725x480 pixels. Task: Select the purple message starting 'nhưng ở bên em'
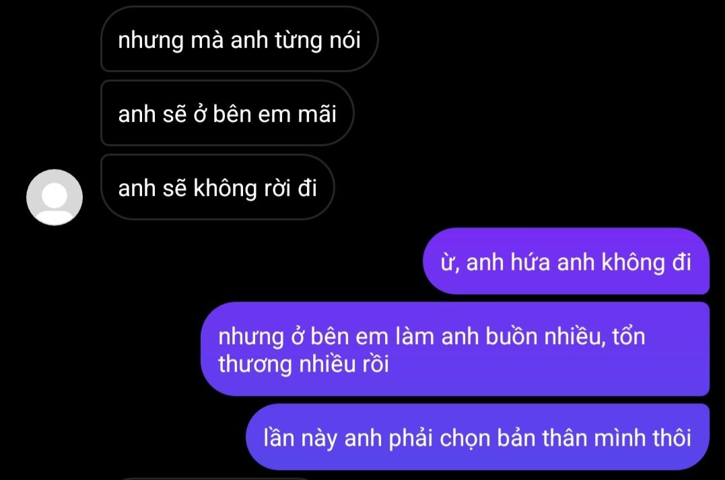(455, 349)
